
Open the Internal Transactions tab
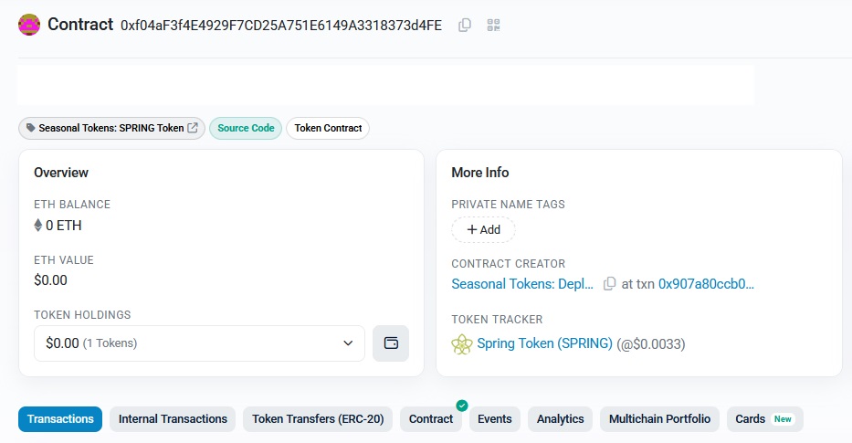pos(173,419)
